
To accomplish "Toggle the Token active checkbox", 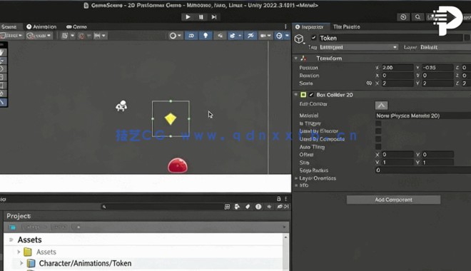I will (313, 38).
